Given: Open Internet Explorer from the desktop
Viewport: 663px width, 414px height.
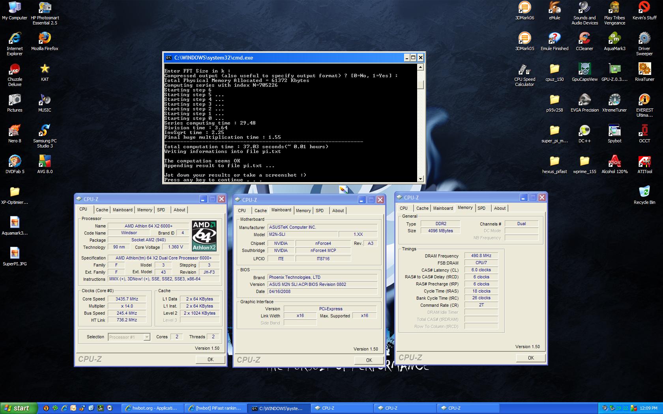Looking at the screenshot, I should (x=15, y=44).
